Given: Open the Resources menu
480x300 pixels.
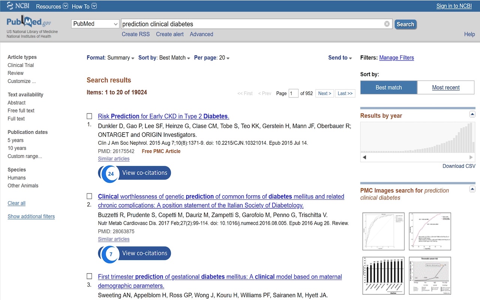Looking at the screenshot, I should [52, 6].
